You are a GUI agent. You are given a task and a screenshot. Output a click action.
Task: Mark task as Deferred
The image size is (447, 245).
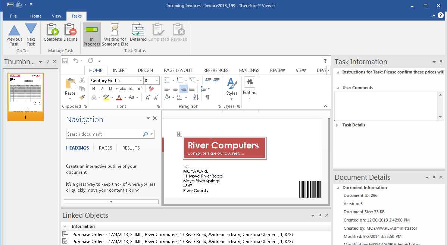tap(138, 30)
